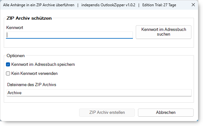Uncheck the "Kennwort im Adressbuch speichern" checkbox box

click(8, 65)
